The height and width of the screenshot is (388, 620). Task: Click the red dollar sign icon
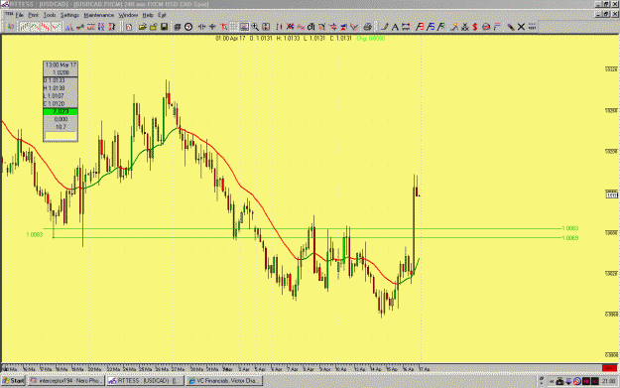(x=475, y=27)
